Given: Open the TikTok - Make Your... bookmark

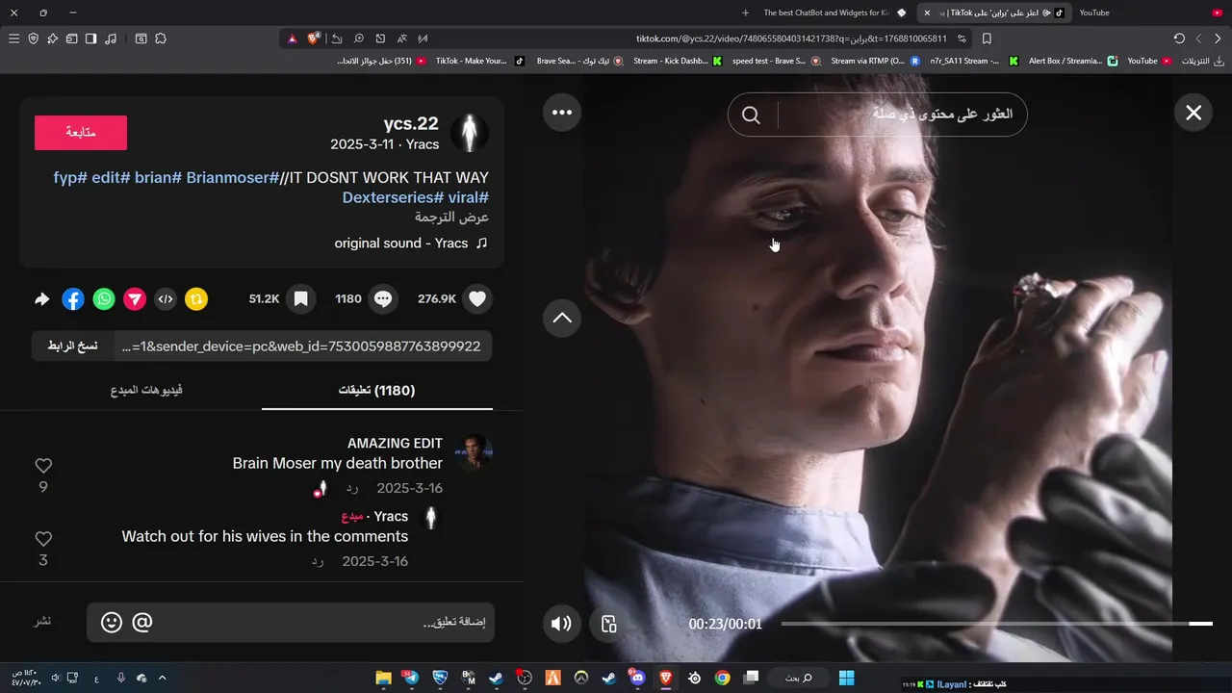Looking at the screenshot, I should click(x=479, y=61).
